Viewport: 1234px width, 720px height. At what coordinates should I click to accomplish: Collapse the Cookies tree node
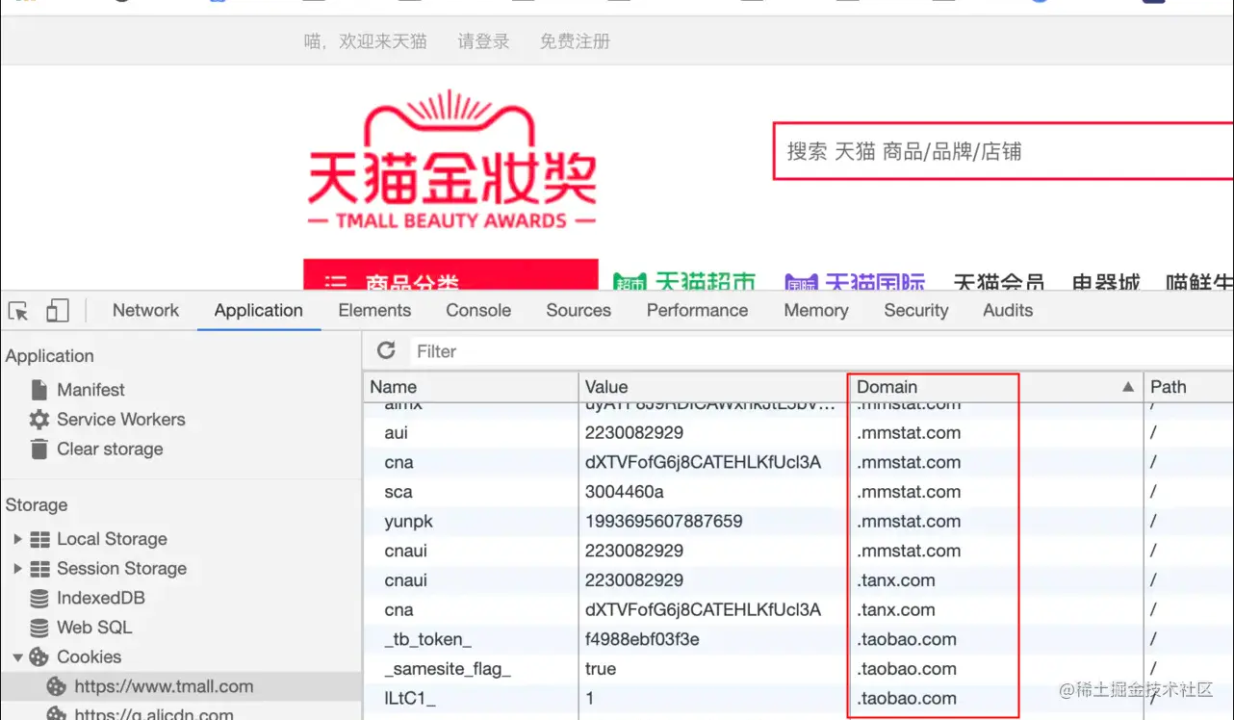(17, 657)
